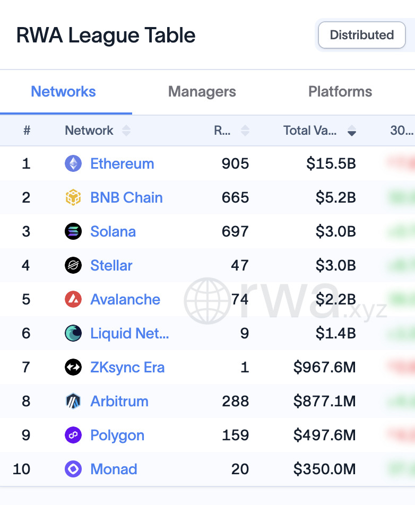Open the Monad network link
This screenshot has height=505, width=415.
tap(114, 469)
